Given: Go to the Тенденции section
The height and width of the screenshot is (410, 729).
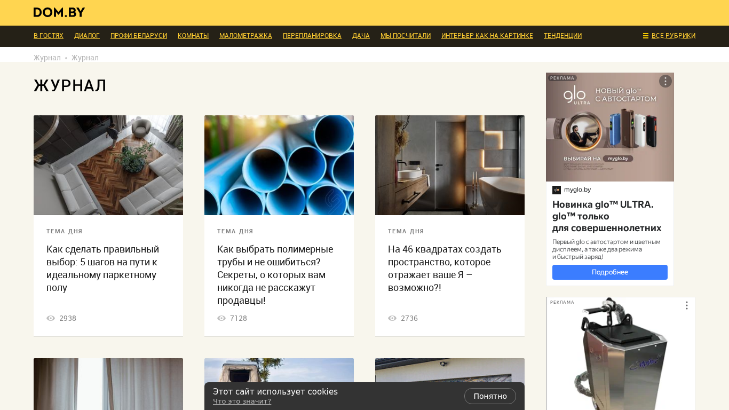Looking at the screenshot, I should (x=562, y=36).
